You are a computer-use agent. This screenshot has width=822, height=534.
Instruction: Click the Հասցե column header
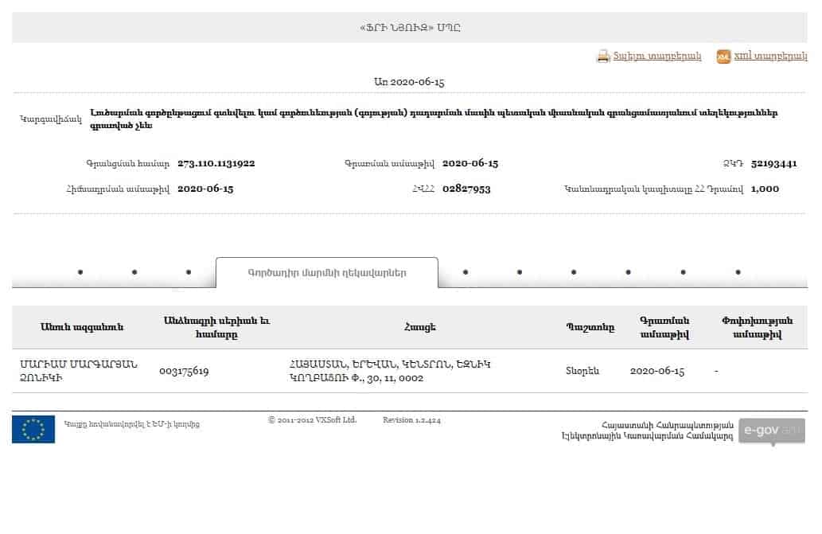[420, 327]
